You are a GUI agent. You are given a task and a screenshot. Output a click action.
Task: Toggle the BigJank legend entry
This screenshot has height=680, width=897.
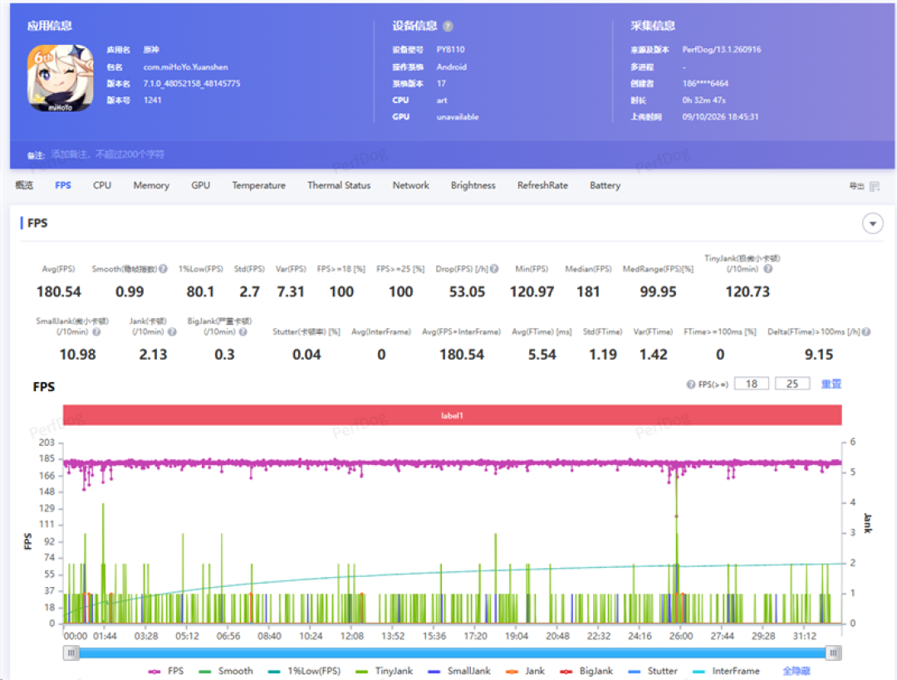(x=586, y=671)
